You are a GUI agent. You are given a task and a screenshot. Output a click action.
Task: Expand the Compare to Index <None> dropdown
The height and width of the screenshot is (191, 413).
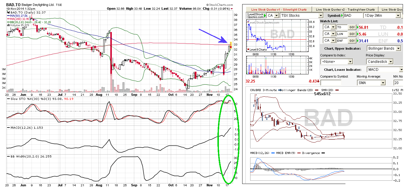pos(337,61)
